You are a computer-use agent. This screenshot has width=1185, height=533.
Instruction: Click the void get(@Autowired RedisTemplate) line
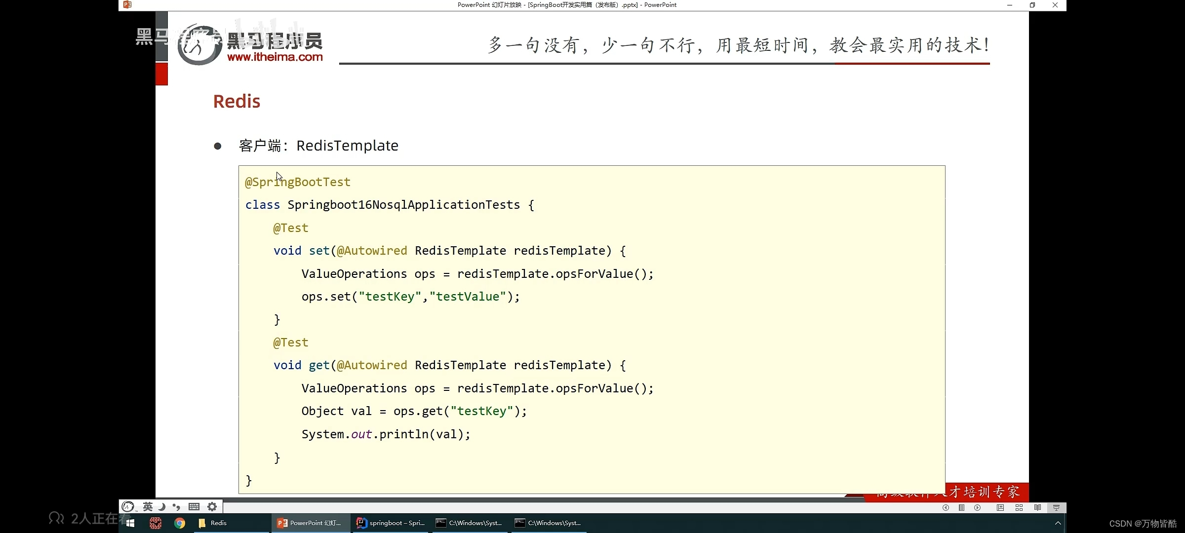coord(450,365)
